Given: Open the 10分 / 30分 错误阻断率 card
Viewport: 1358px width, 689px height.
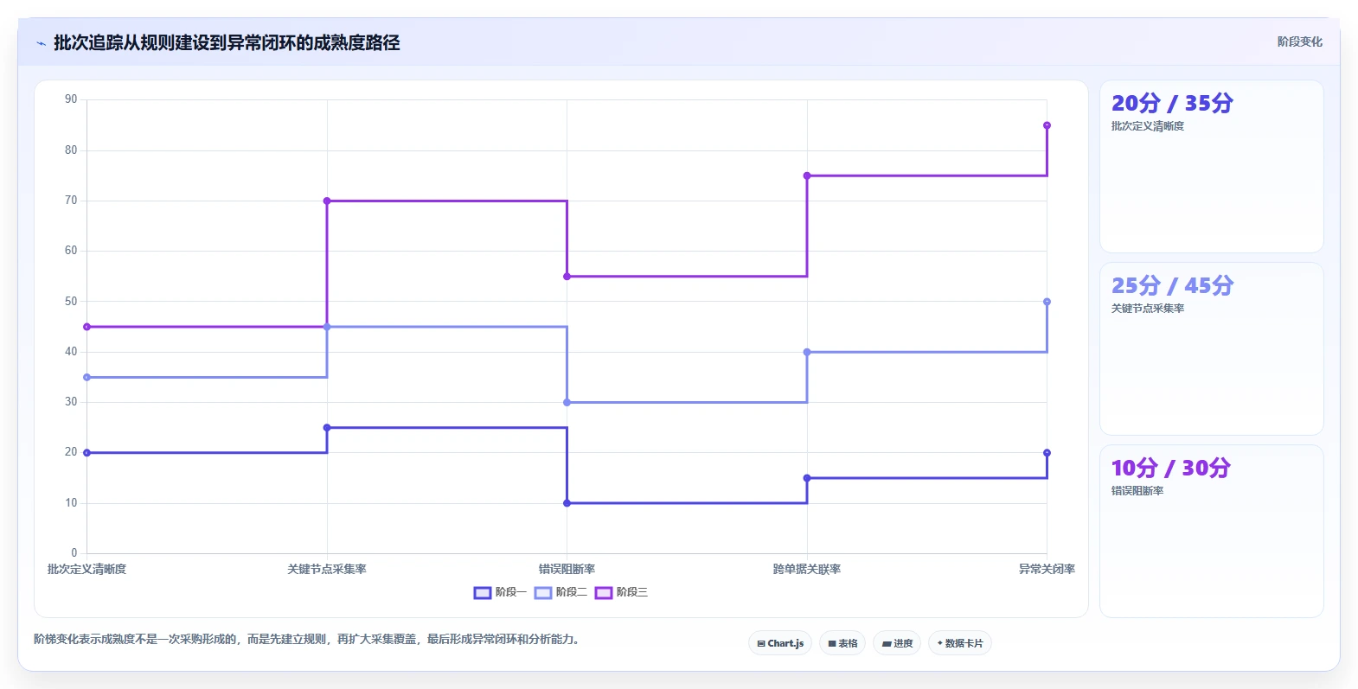Looking at the screenshot, I should (x=1211, y=532).
